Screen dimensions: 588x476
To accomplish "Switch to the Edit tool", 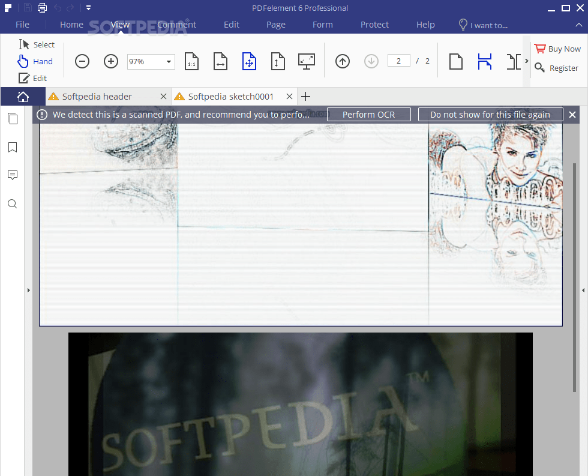I will pyautogui.click(x=32, y=78).
